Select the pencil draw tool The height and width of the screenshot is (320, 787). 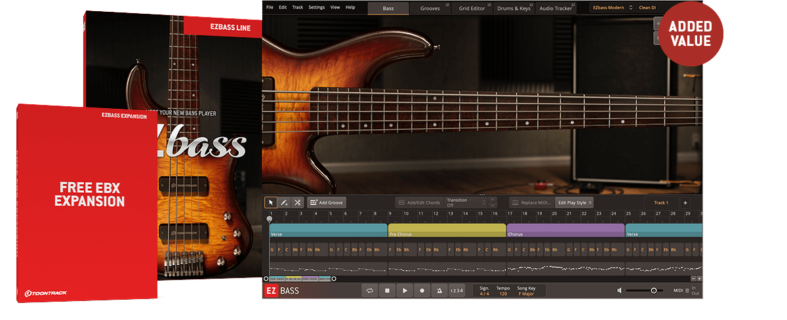[x=284, y=203]
